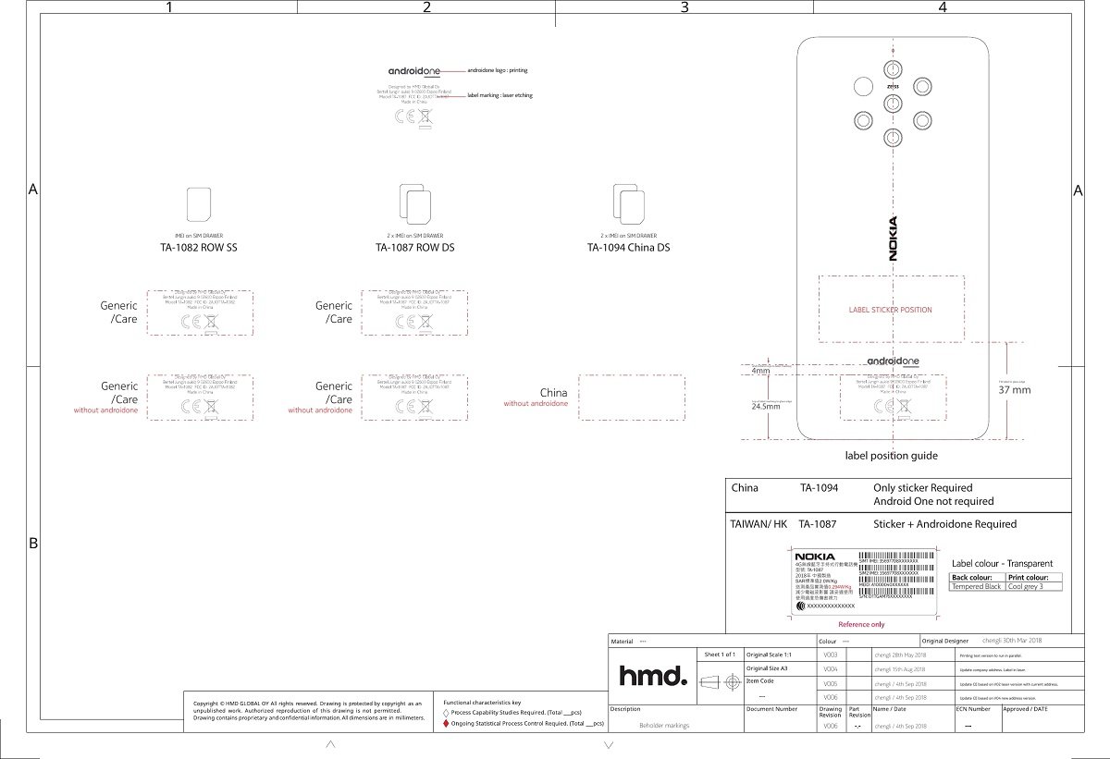Click the 'Drawing Revision' field label
Image resolution: width=1110 pixels, height=759 pixels.
[x=831, y=713]
